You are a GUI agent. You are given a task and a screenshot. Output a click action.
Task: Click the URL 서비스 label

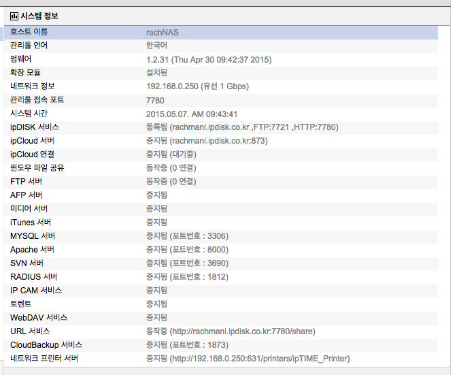pos(30,331)
